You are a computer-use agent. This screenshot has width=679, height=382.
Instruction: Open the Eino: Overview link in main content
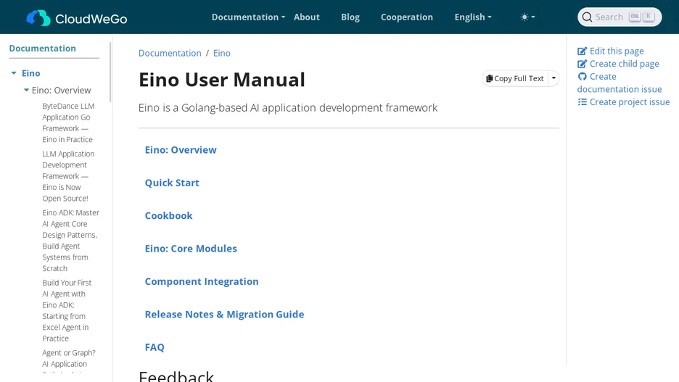[x=181, y=150]
